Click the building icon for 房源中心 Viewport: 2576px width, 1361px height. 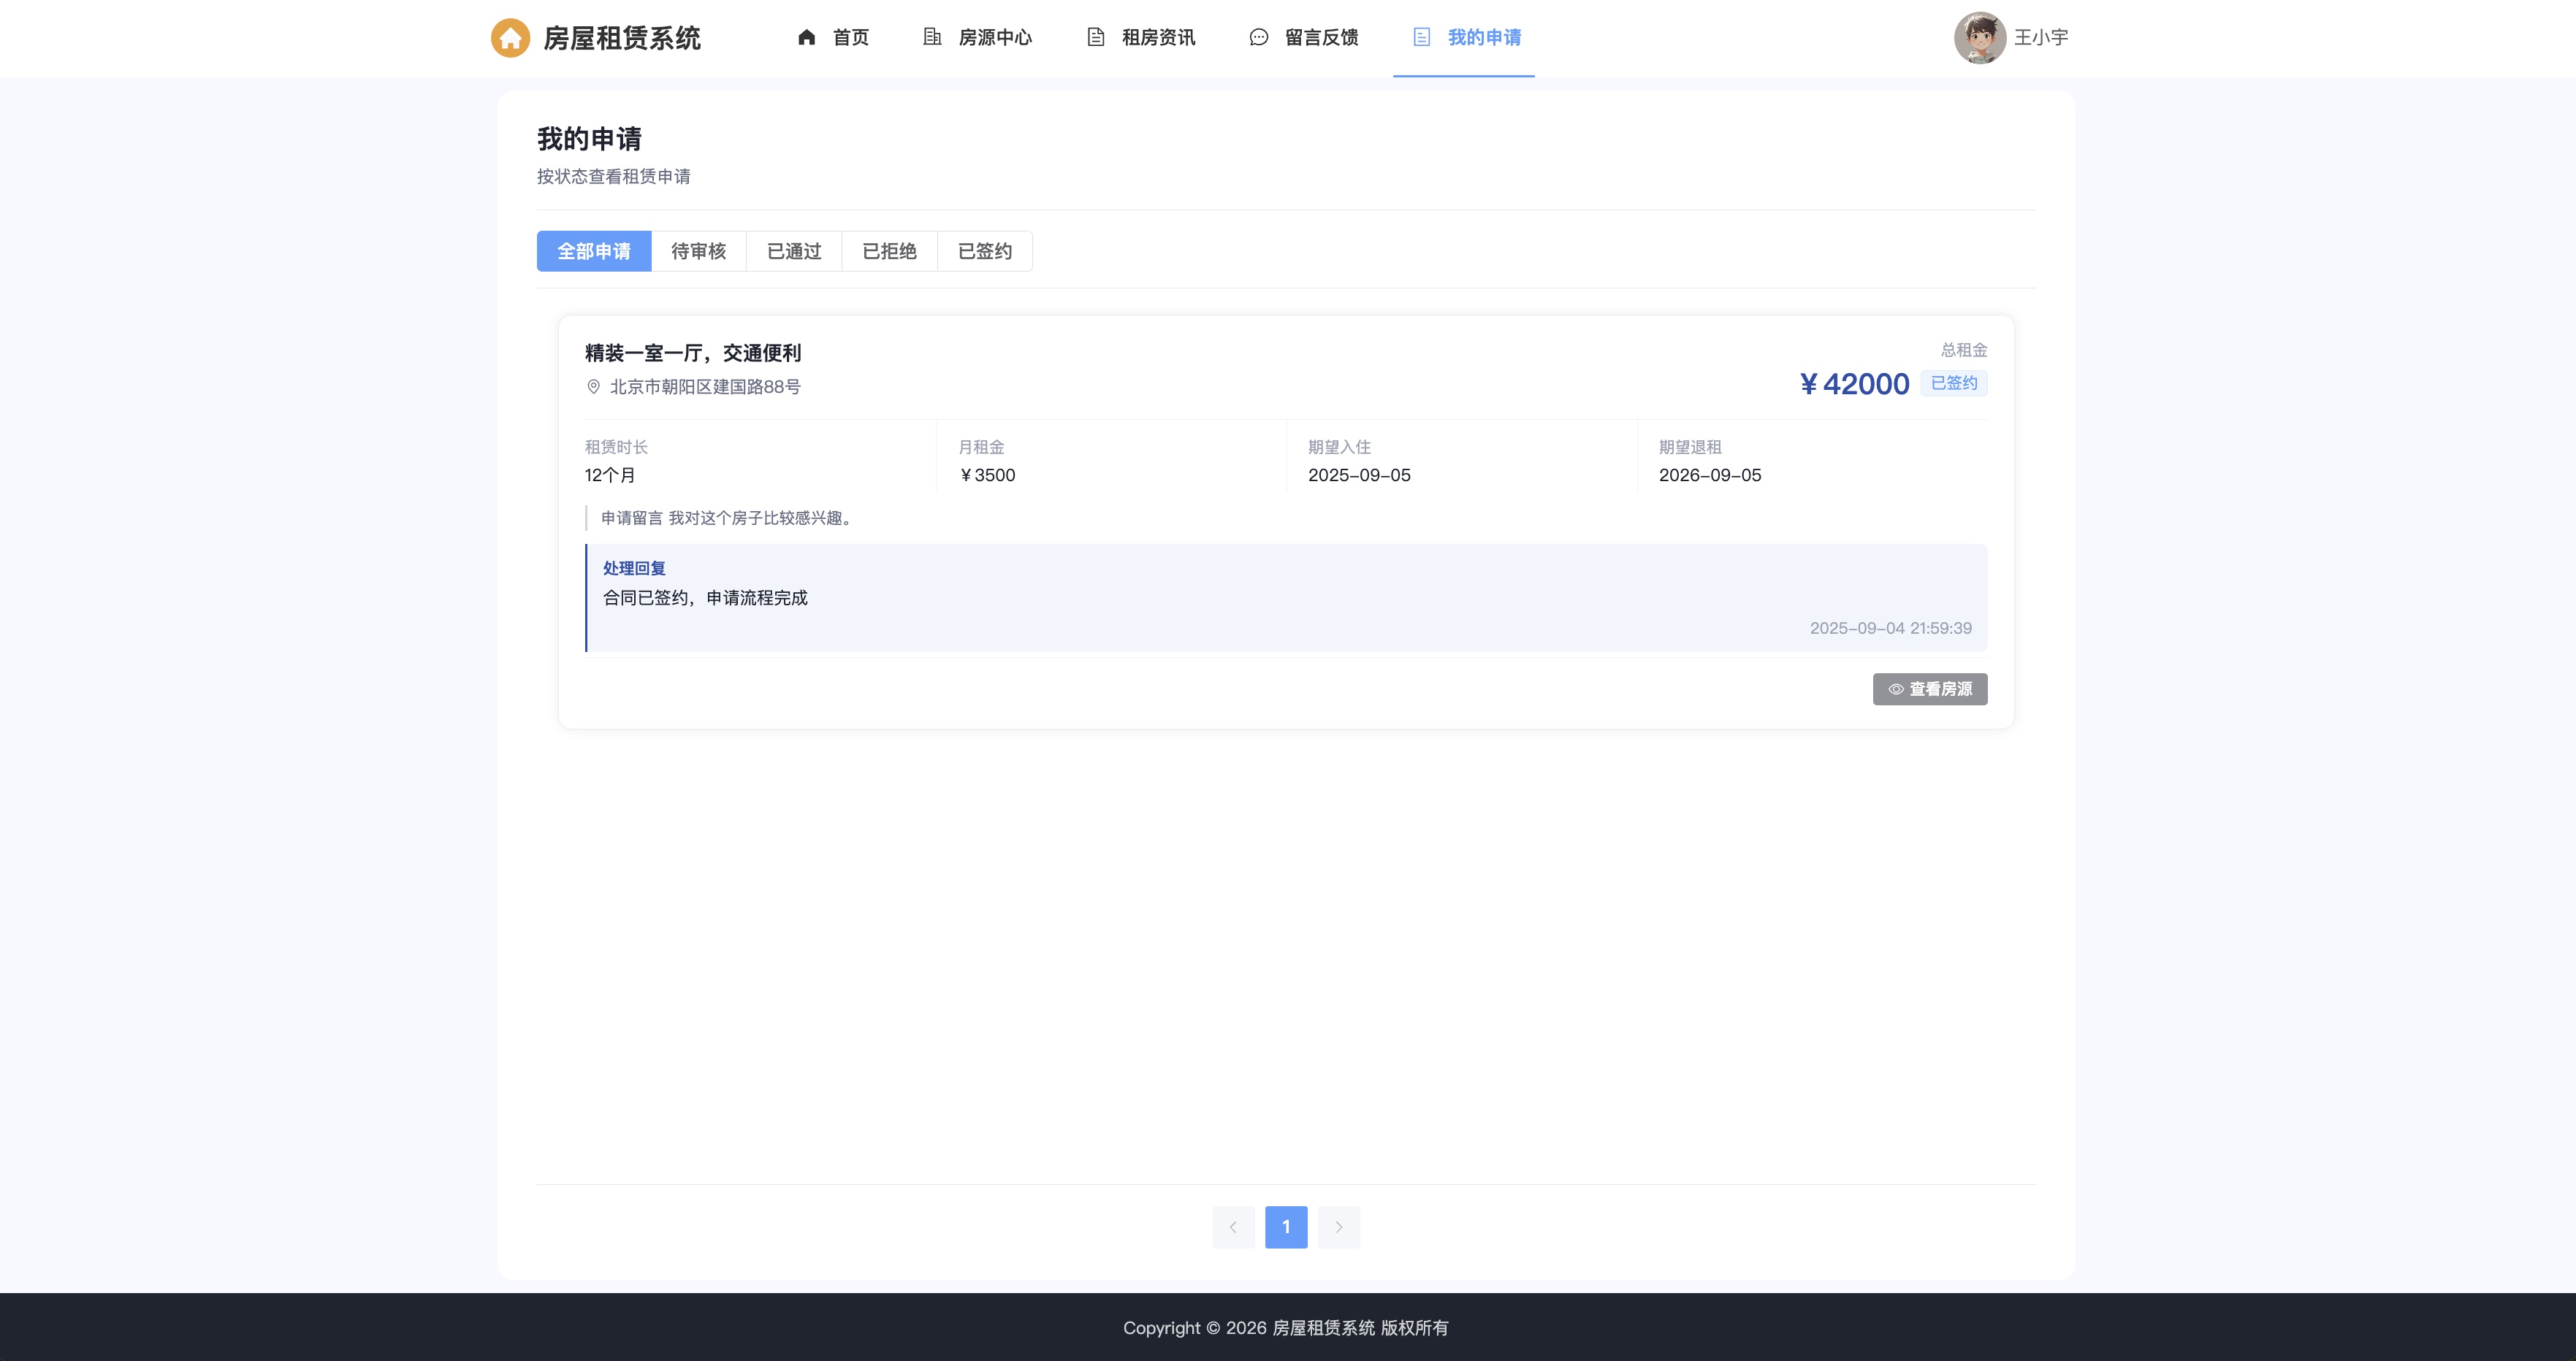[932, 37]
